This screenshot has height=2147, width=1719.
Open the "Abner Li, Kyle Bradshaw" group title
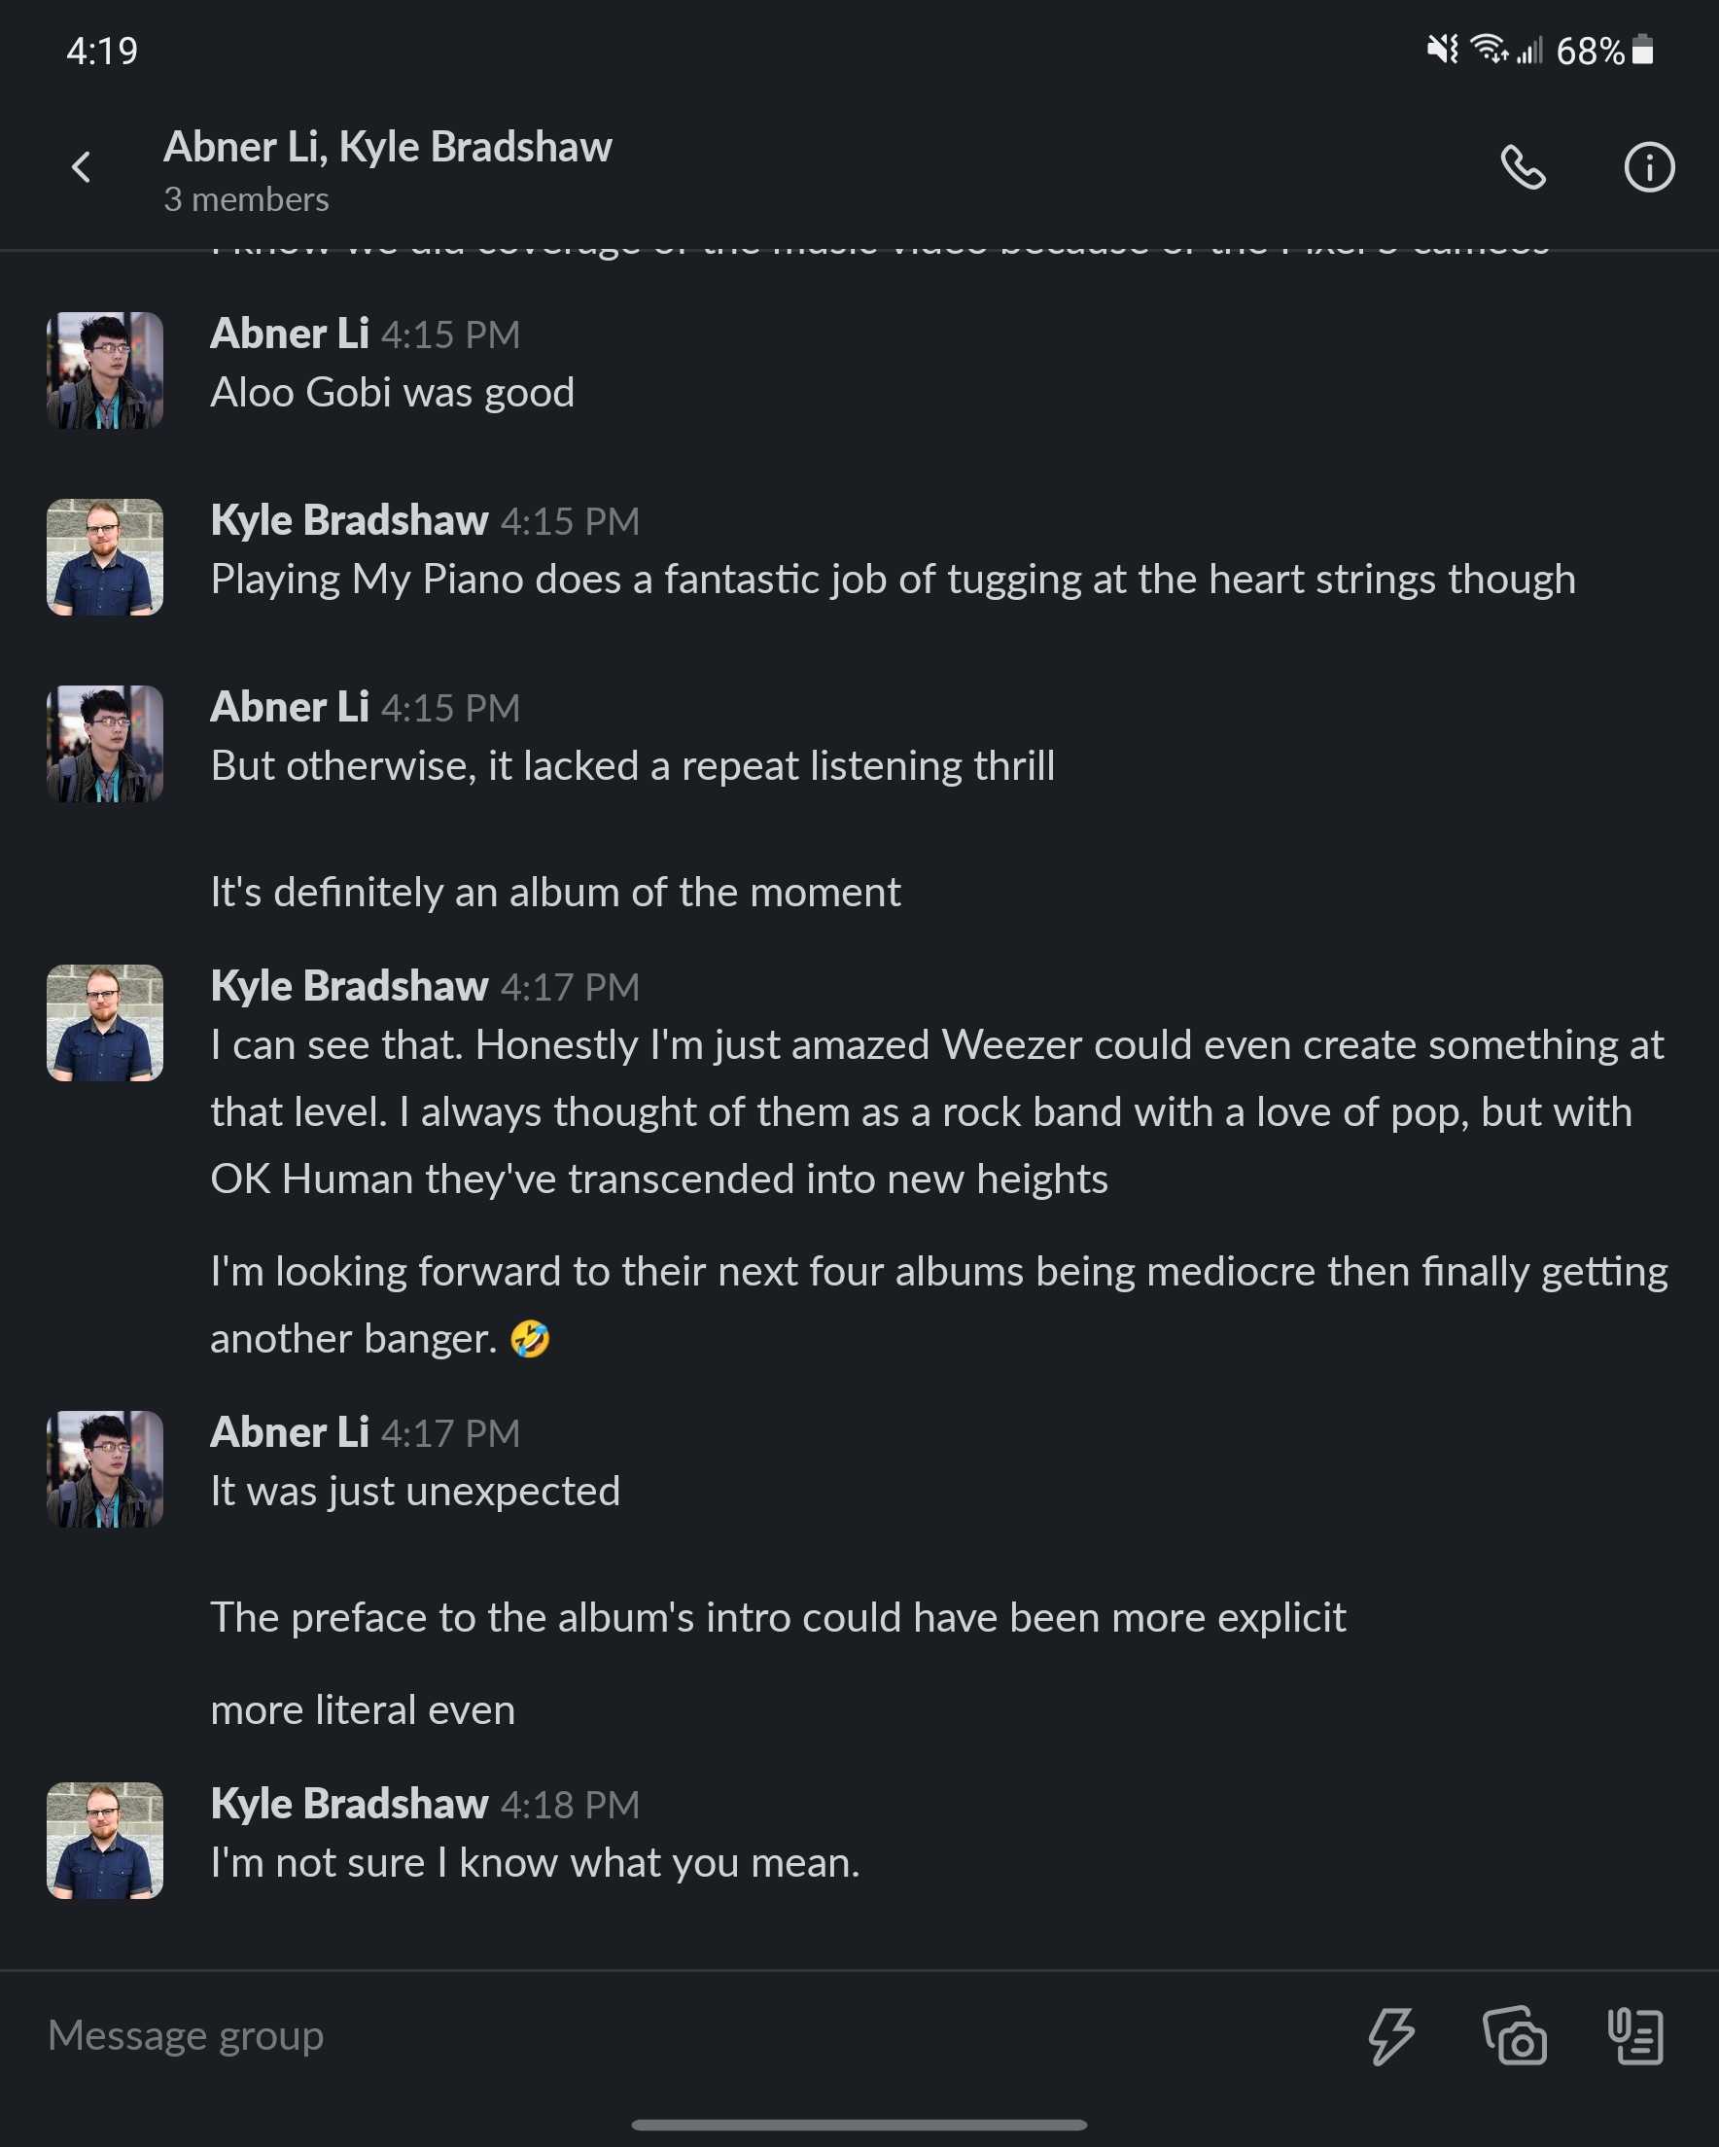coord(387,147)
